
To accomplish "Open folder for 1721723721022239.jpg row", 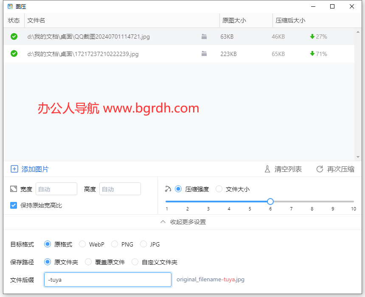I will click(204, 54).
